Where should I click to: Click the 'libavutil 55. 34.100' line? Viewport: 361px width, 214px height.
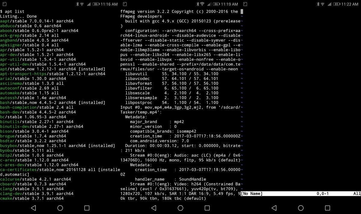[x=172, y=74]
